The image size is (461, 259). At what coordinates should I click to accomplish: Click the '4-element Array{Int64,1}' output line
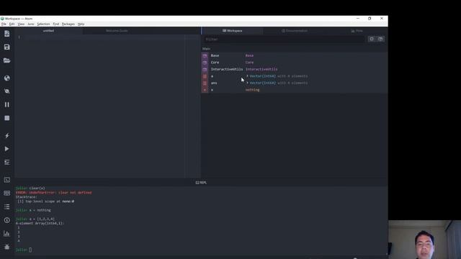point(40,223)
